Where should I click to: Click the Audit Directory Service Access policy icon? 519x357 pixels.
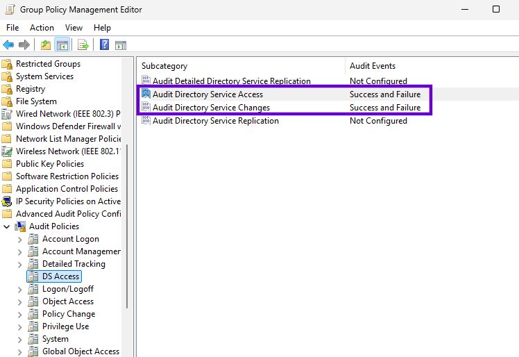pyautogui.click(x=146, y=94)
